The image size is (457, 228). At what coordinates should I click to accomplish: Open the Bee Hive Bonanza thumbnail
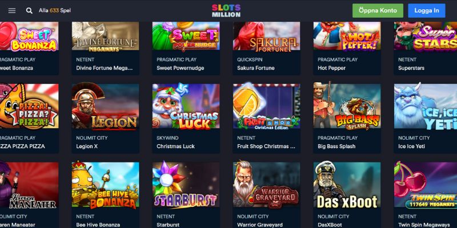[106, 185]
